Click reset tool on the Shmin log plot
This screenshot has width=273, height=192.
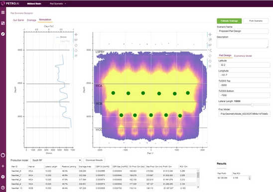(x=76, y=50)
